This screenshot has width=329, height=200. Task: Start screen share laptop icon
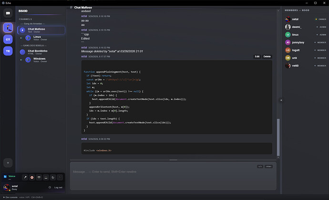pos(46,177)
